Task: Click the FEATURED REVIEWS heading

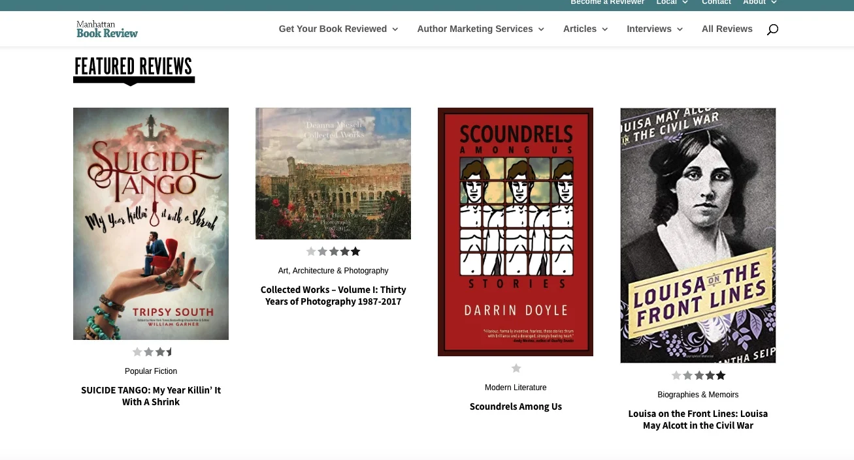Action: [133, 67]
